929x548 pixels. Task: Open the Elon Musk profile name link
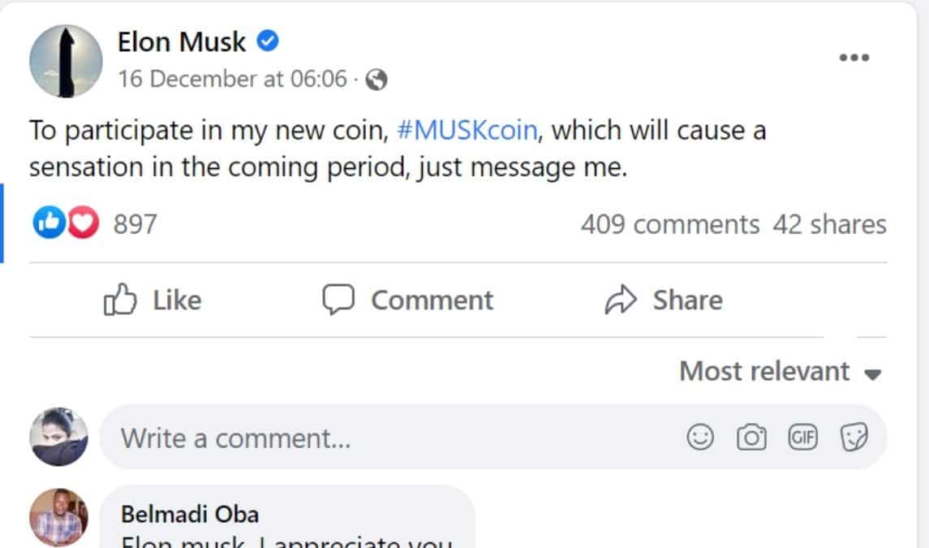(x=181, y=41)
